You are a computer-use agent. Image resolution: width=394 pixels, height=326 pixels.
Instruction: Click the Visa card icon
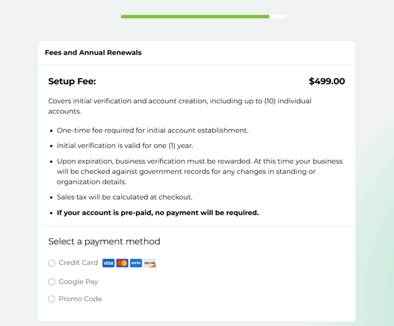click(x=108, y=263)
